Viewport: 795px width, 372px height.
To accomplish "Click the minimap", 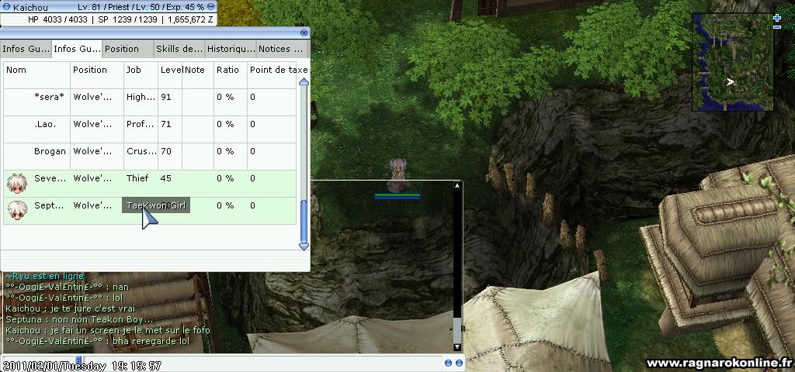I will [x=733, y=62].
